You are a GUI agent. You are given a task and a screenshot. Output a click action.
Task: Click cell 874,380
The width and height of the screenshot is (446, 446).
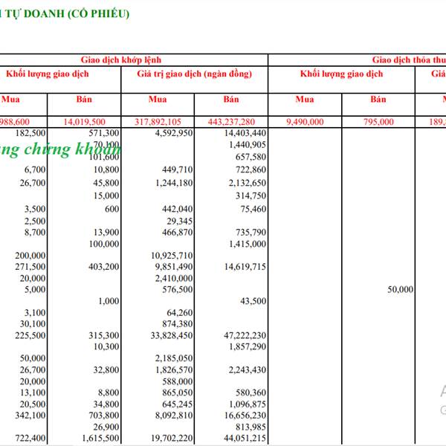(178, 324)
